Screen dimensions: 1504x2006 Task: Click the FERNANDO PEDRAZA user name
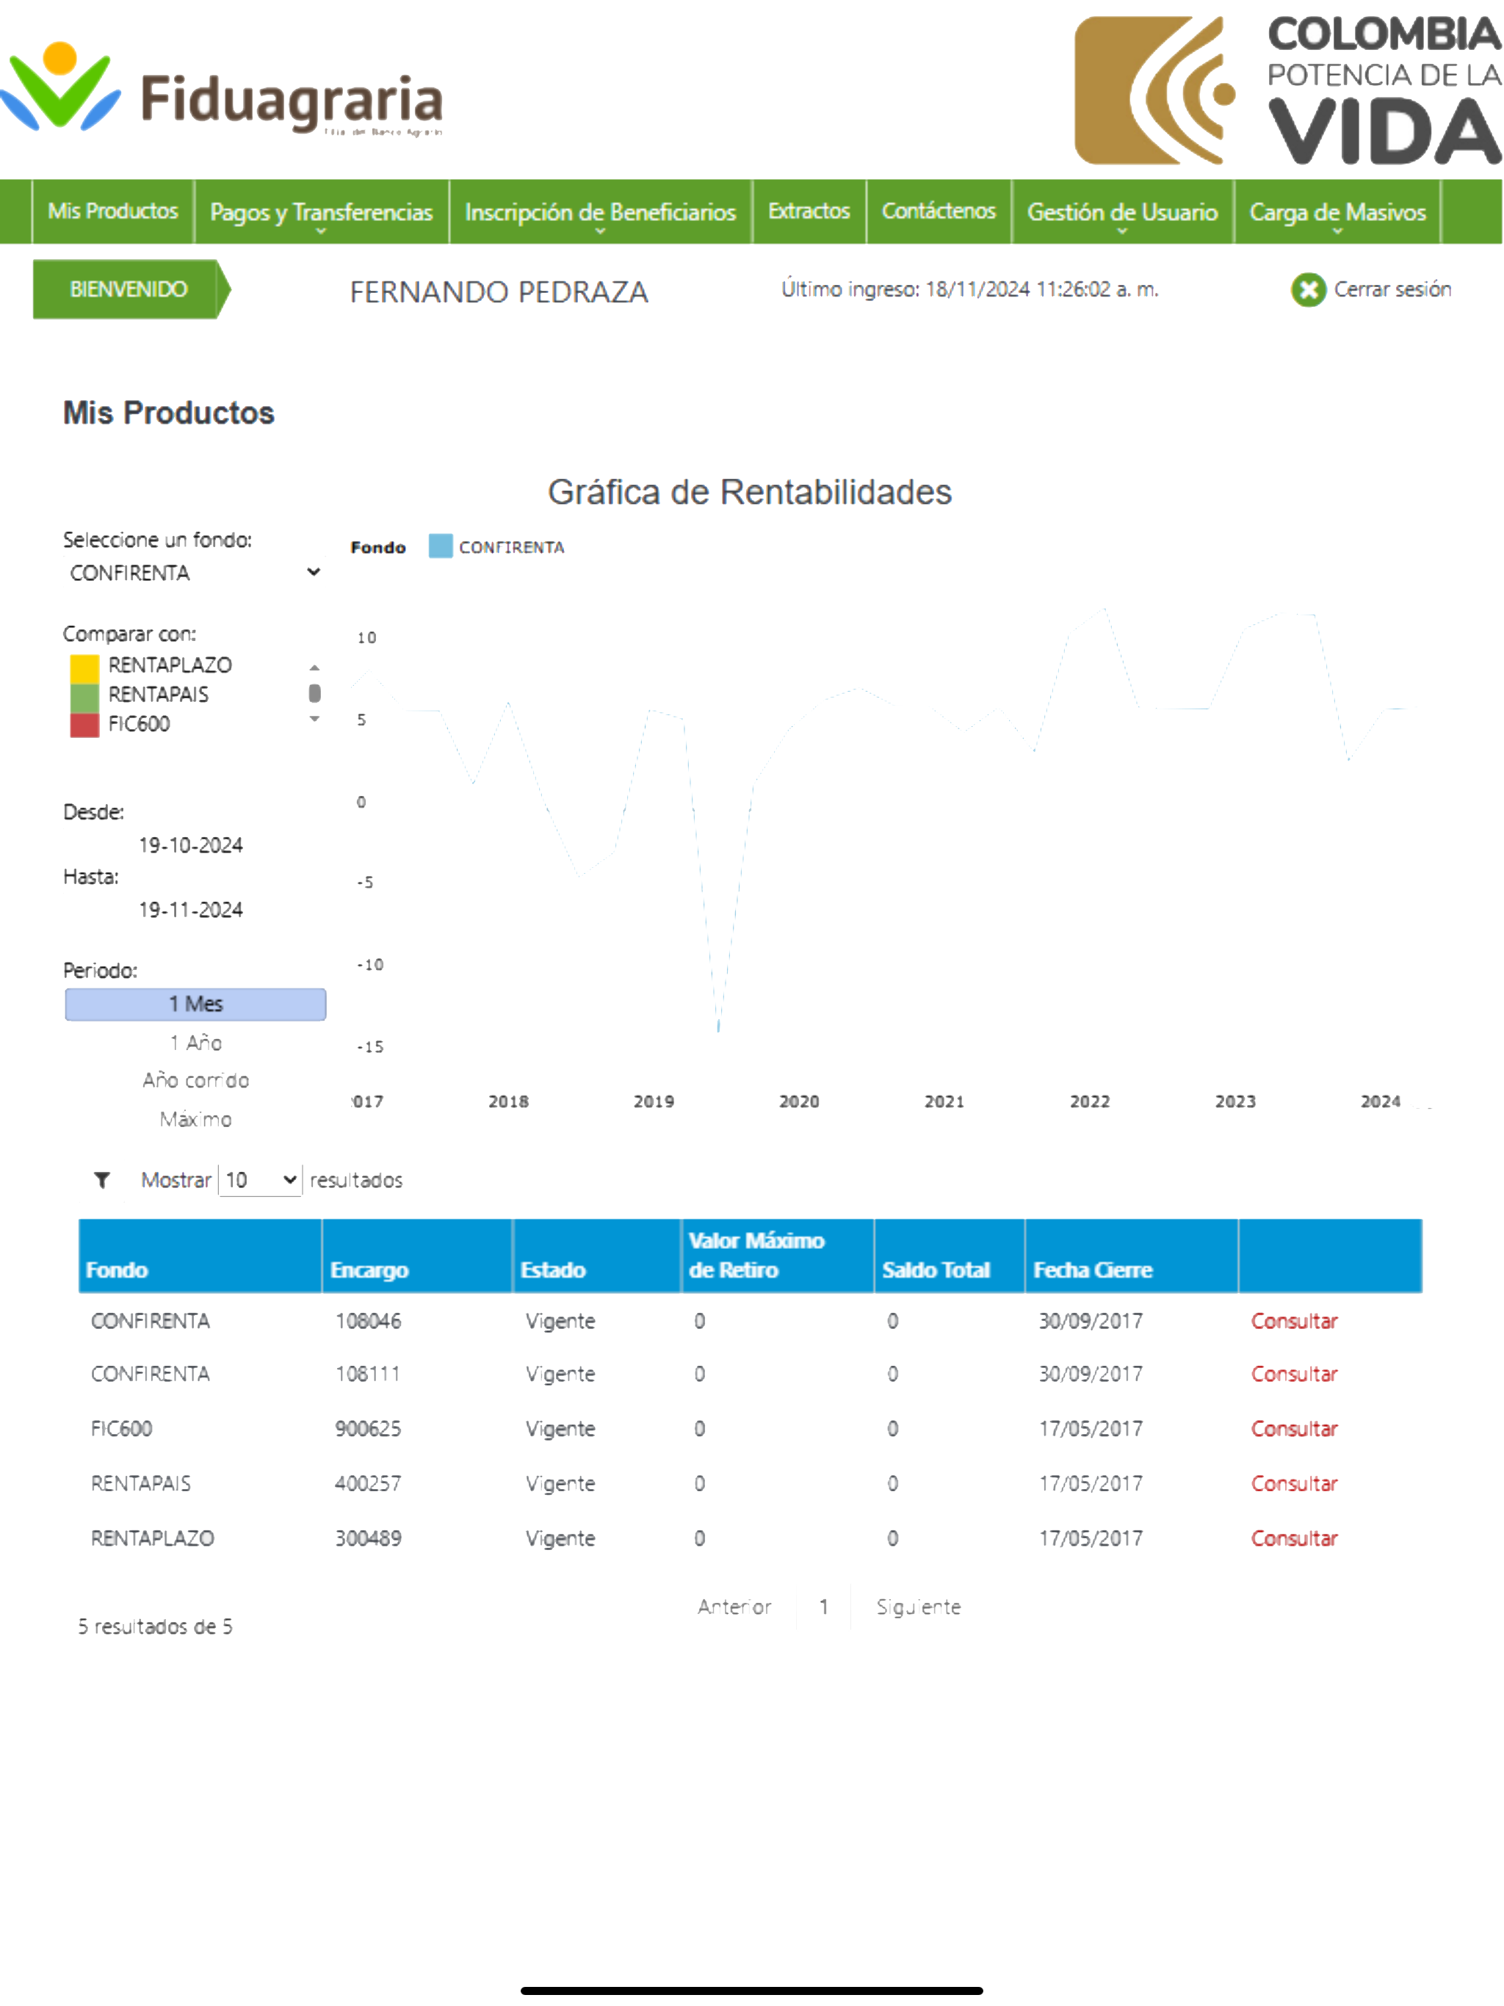coord(499,292)
